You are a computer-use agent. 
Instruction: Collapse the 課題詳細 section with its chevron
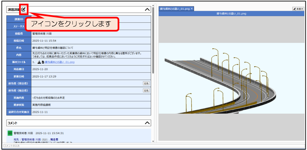(147, 9)
